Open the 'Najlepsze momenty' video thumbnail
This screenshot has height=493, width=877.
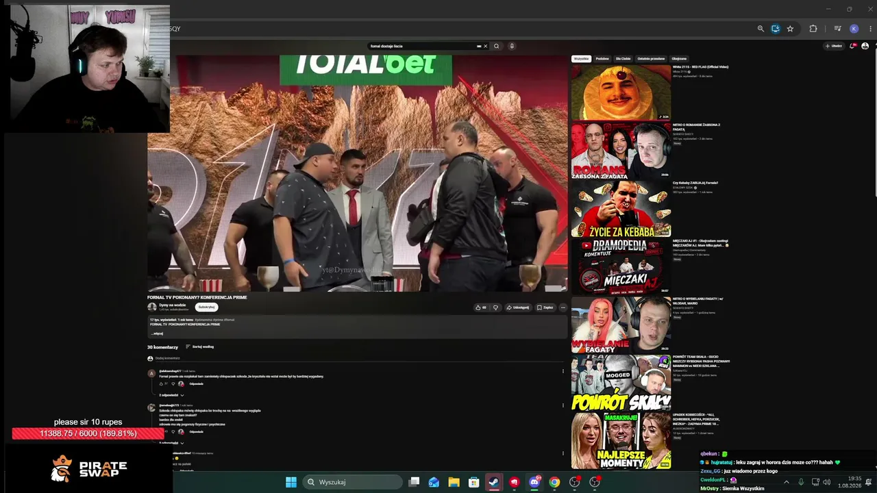[621, 440]
